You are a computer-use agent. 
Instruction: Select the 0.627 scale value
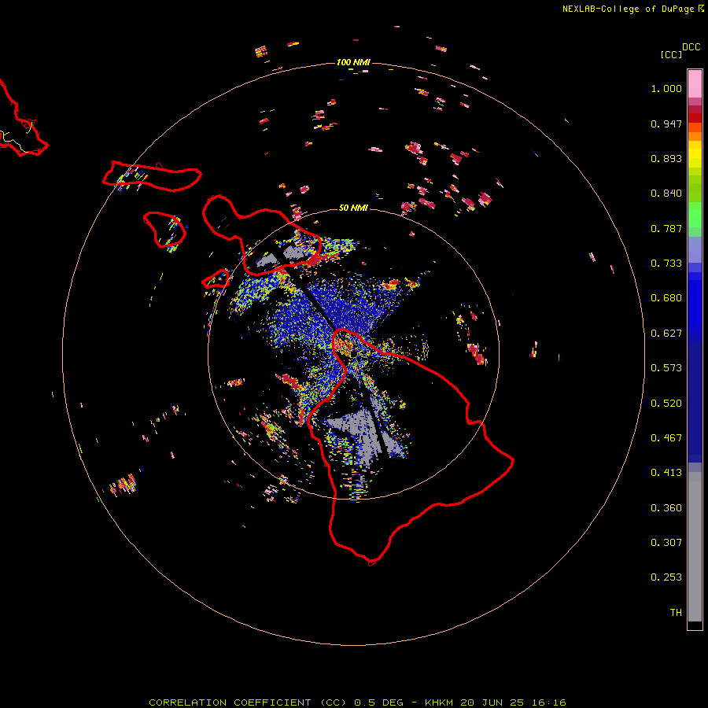point(666,334)
